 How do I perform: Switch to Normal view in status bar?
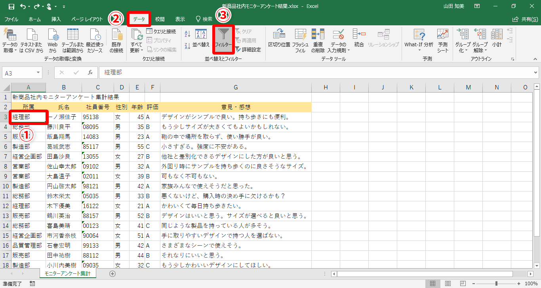click(x=433, y=284)
